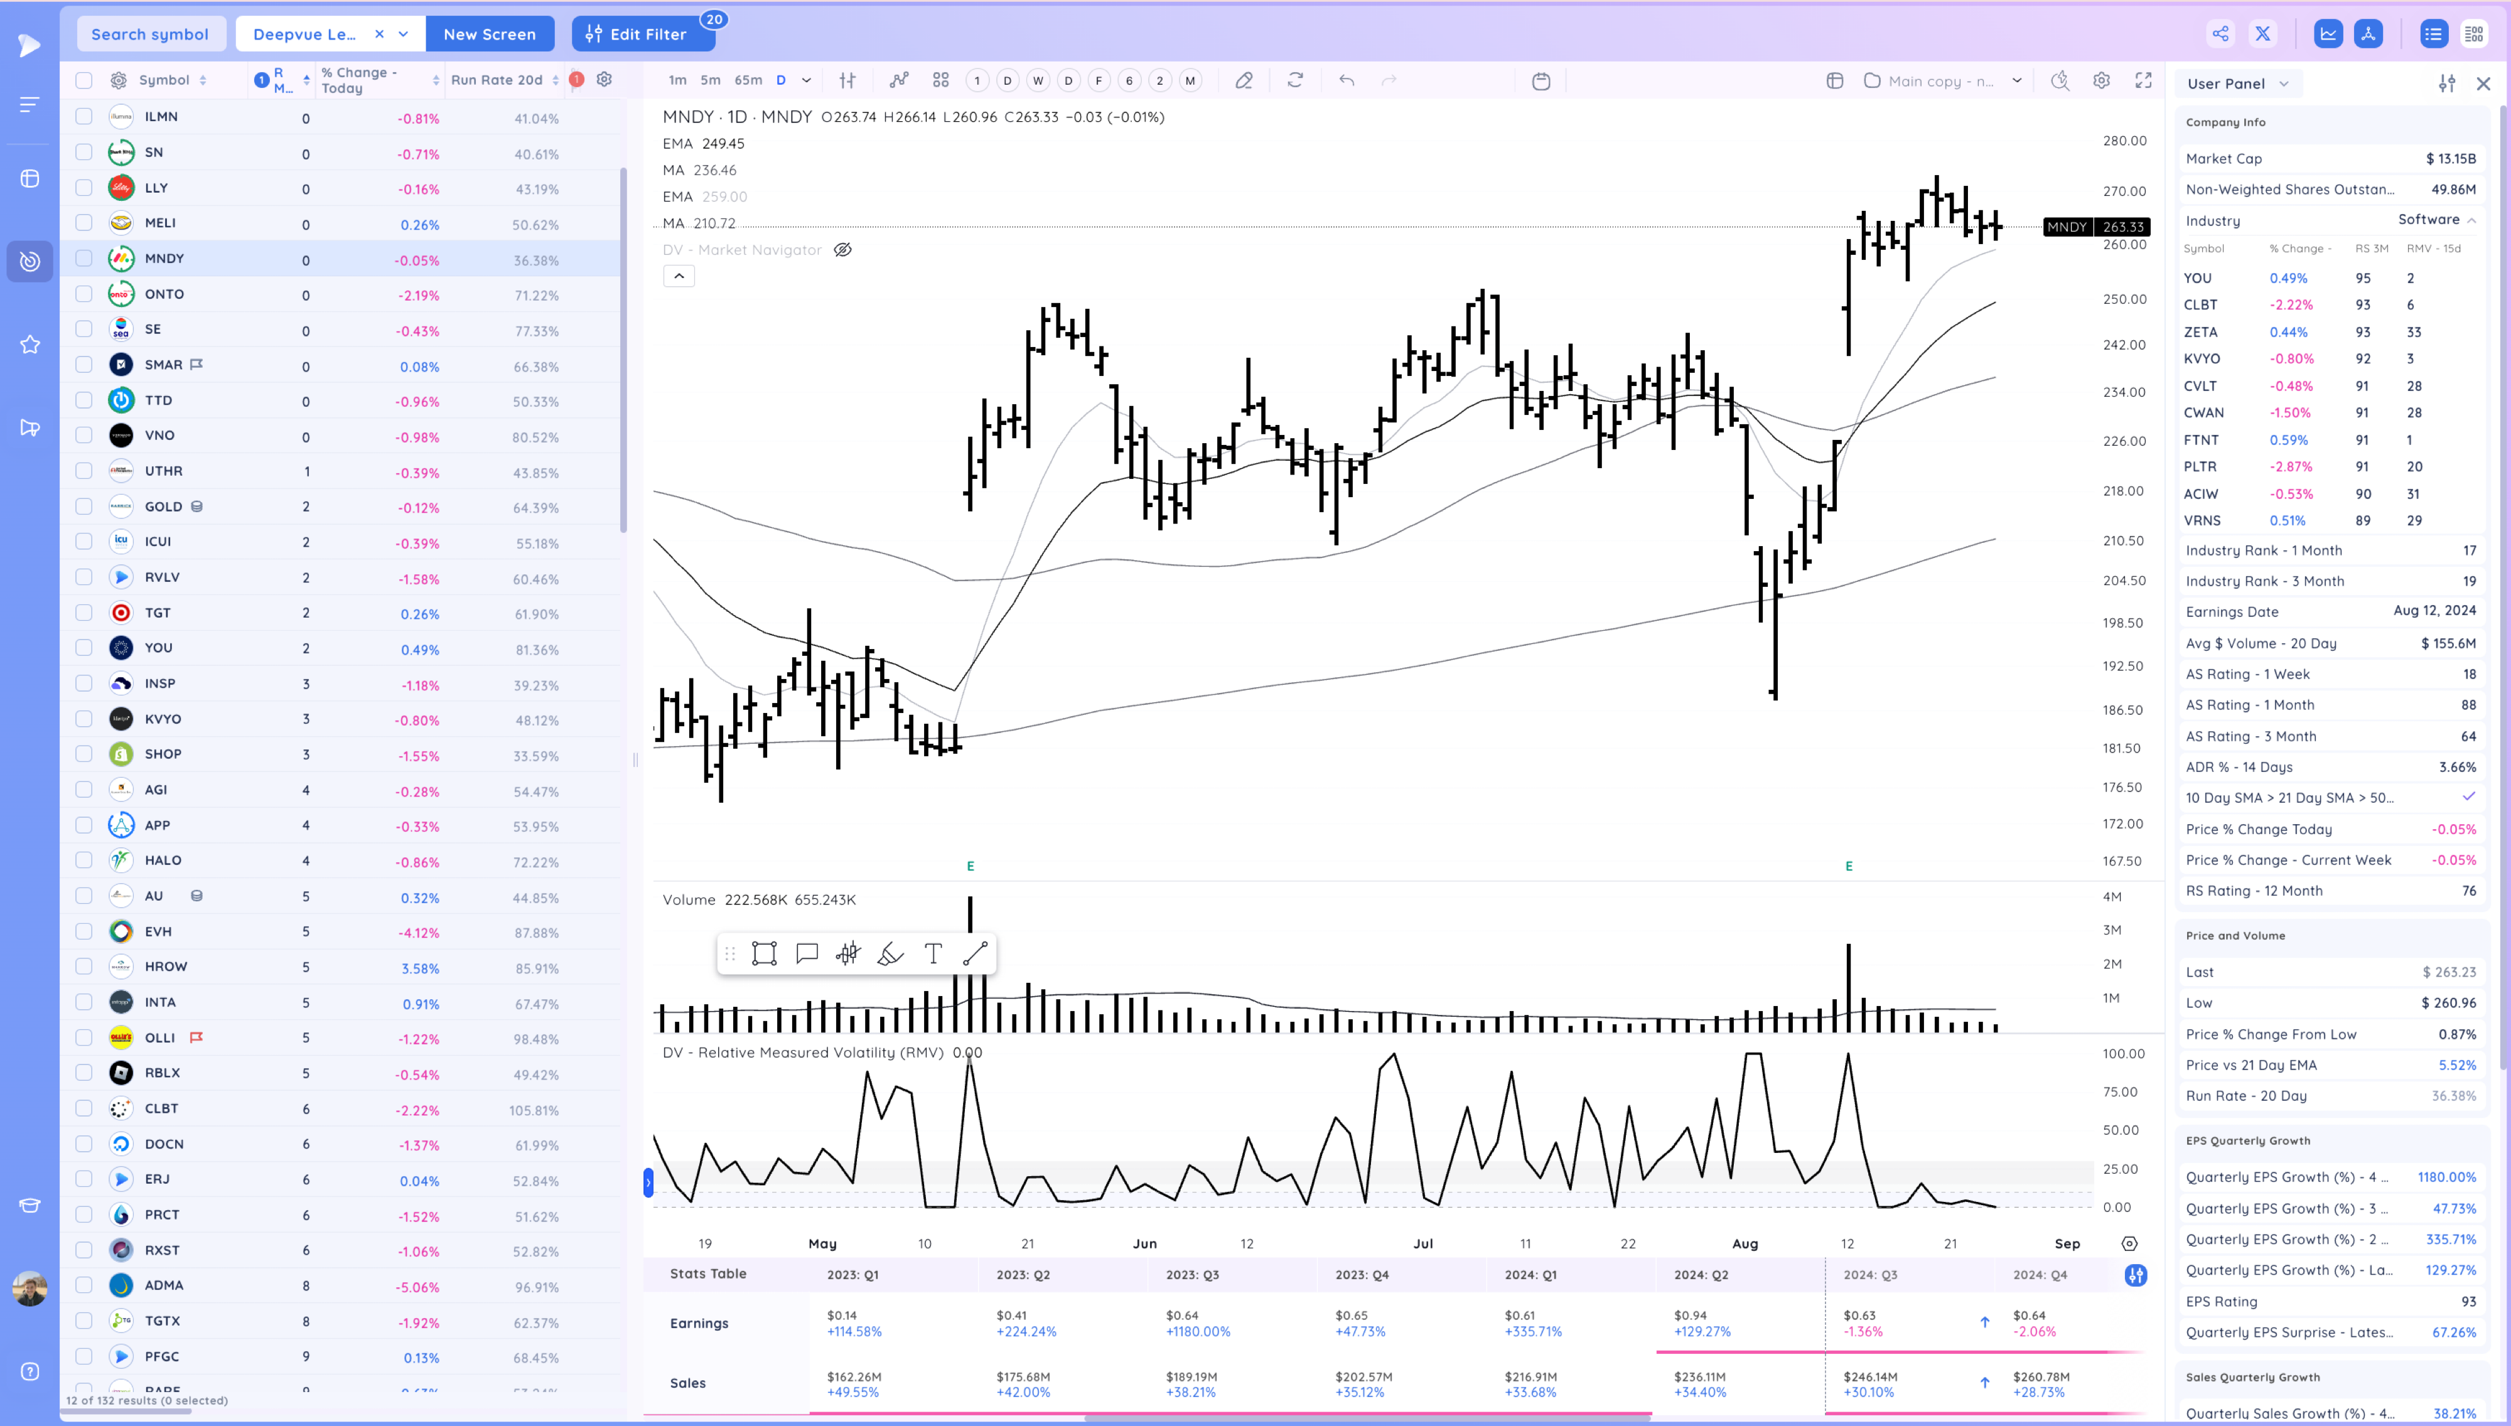Click the undo arrow in chart toolbar
The height and width of the screenshot is (1426, 2511).
[1347, 80]
